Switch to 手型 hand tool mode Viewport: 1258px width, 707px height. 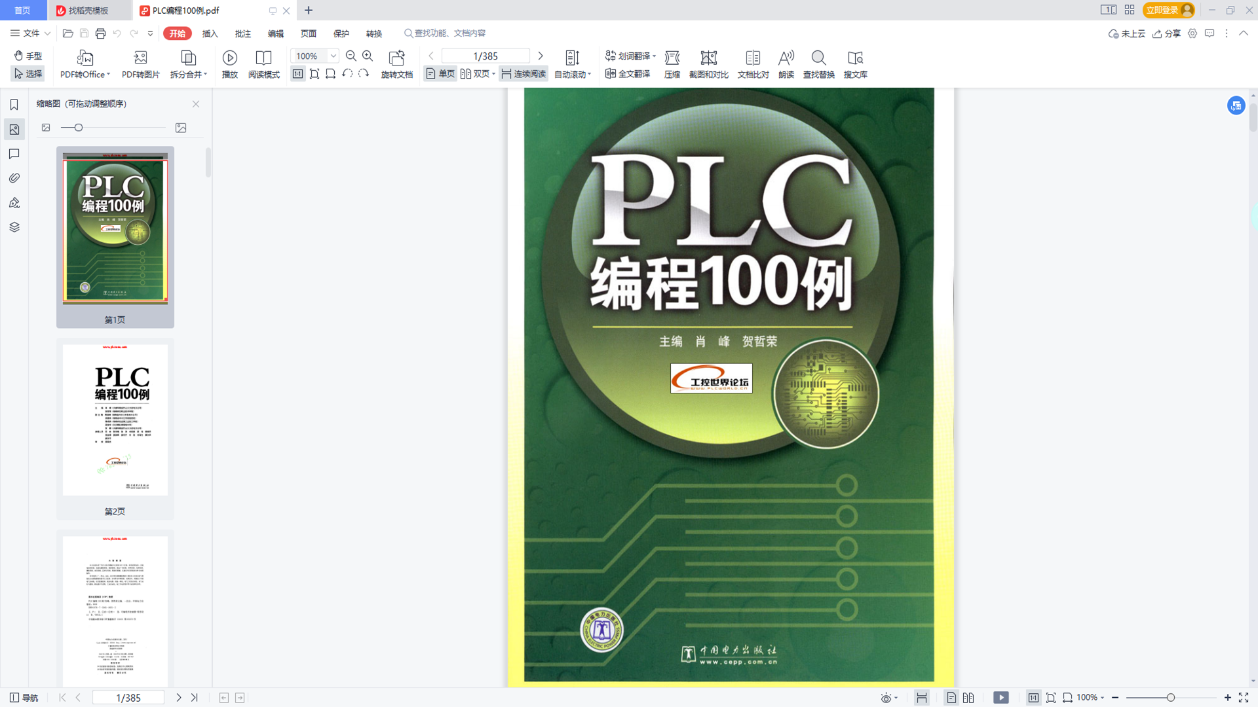[28, 56]
